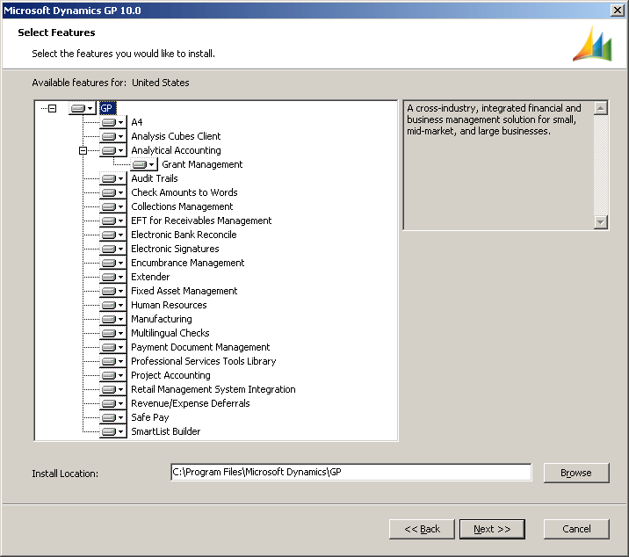Select Professional Services Tools Library label
This screenshot has height=557, width=629.
[x=204, y=361]
